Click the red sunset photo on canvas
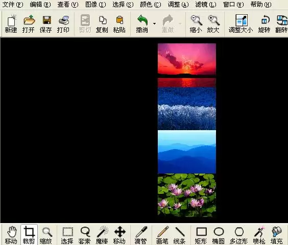Screen dimensions: 288x245 click(x=187, y=65)
